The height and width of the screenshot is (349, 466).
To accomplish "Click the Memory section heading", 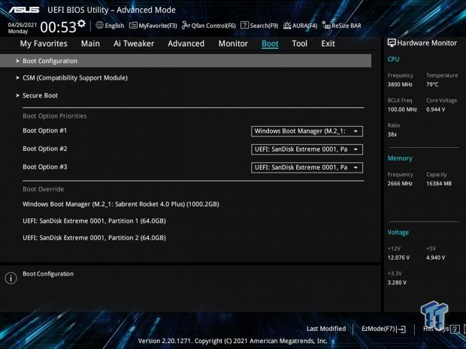I will (400, 158).
